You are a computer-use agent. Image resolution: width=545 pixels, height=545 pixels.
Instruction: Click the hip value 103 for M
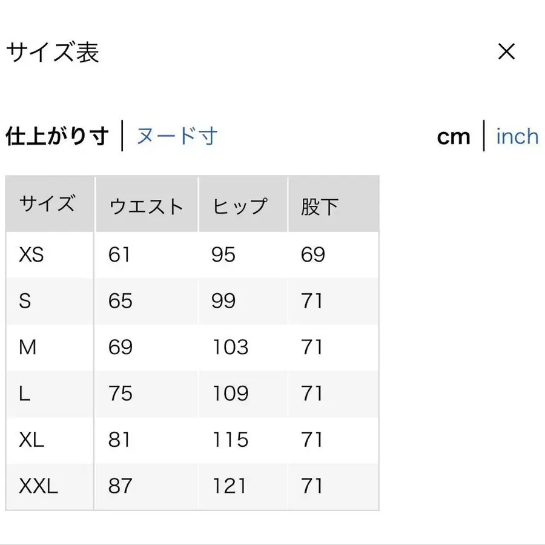230,348
